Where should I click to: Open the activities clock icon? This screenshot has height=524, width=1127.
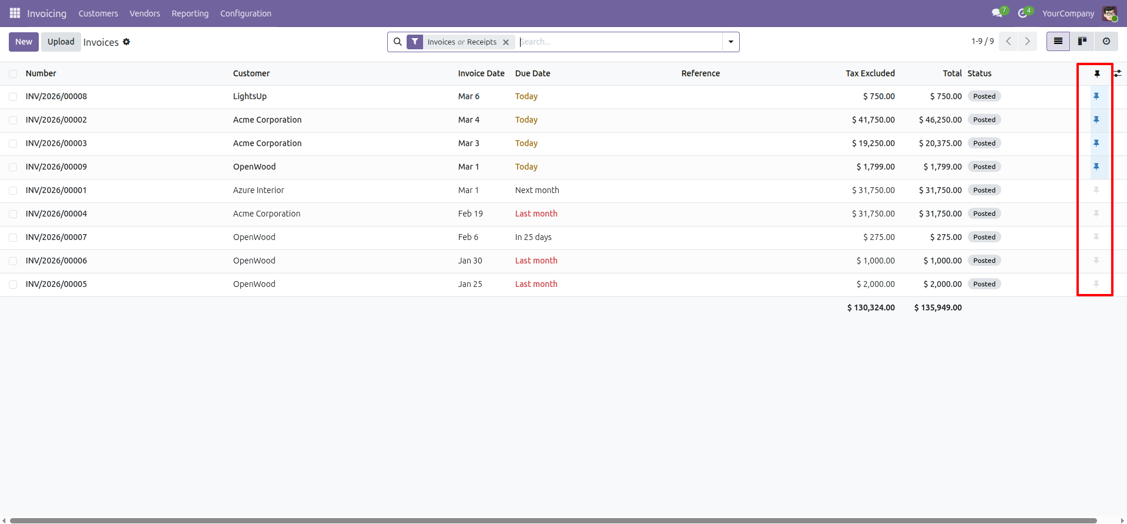tap(1022, 13)
